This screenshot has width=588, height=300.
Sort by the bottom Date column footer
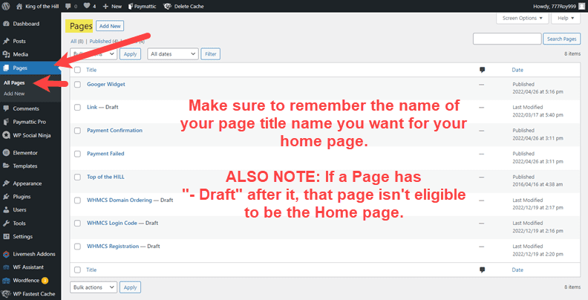[x=517, y=270]
